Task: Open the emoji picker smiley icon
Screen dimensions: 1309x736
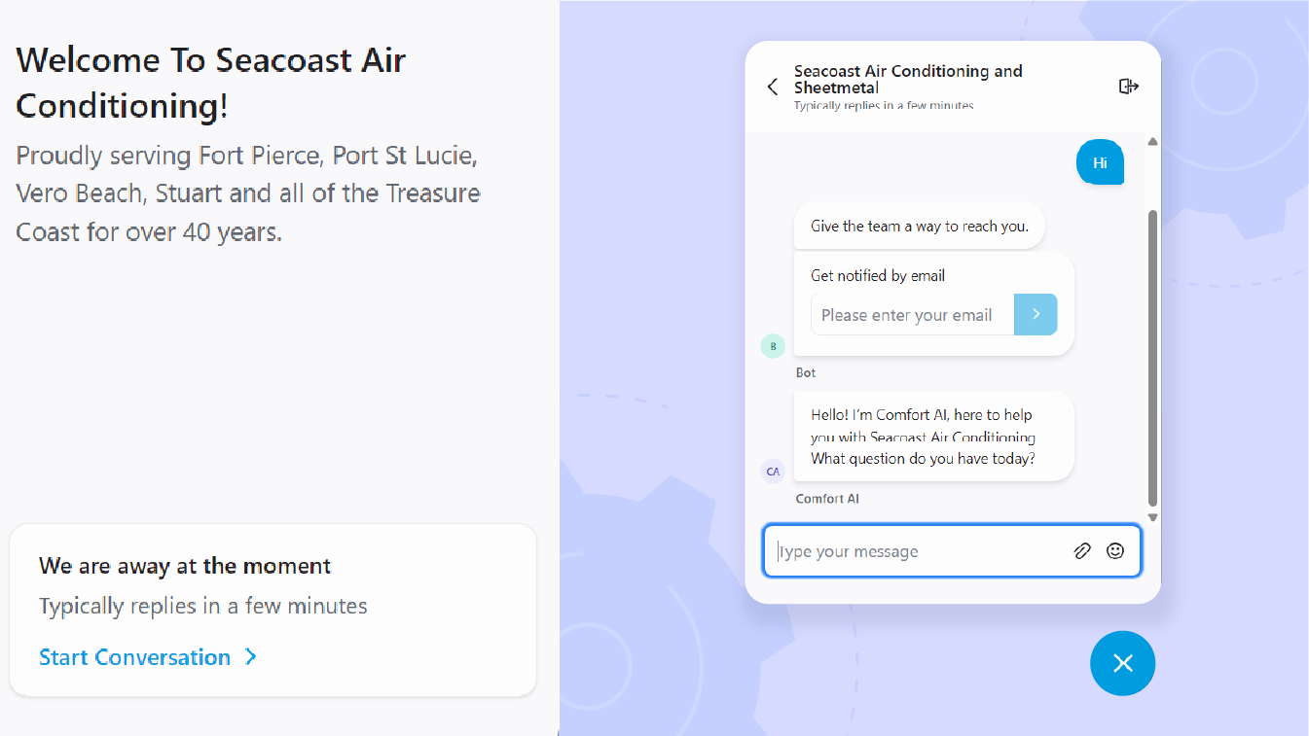Action: 1115,551
